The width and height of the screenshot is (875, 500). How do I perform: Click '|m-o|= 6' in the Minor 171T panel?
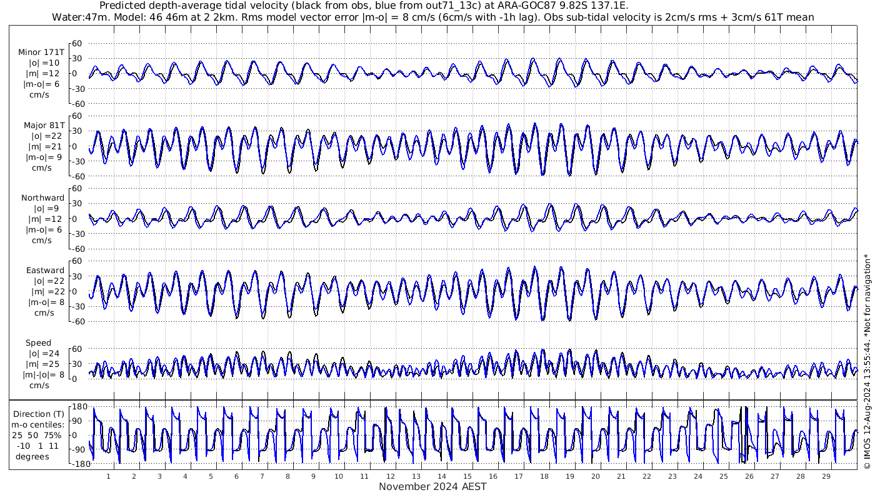[x=42, y=85]
